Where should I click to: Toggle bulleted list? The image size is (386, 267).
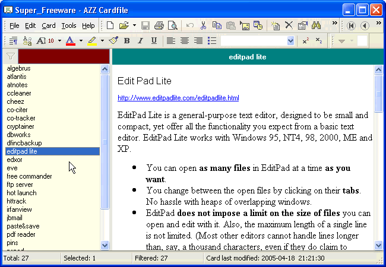click(x=212, y=40)
